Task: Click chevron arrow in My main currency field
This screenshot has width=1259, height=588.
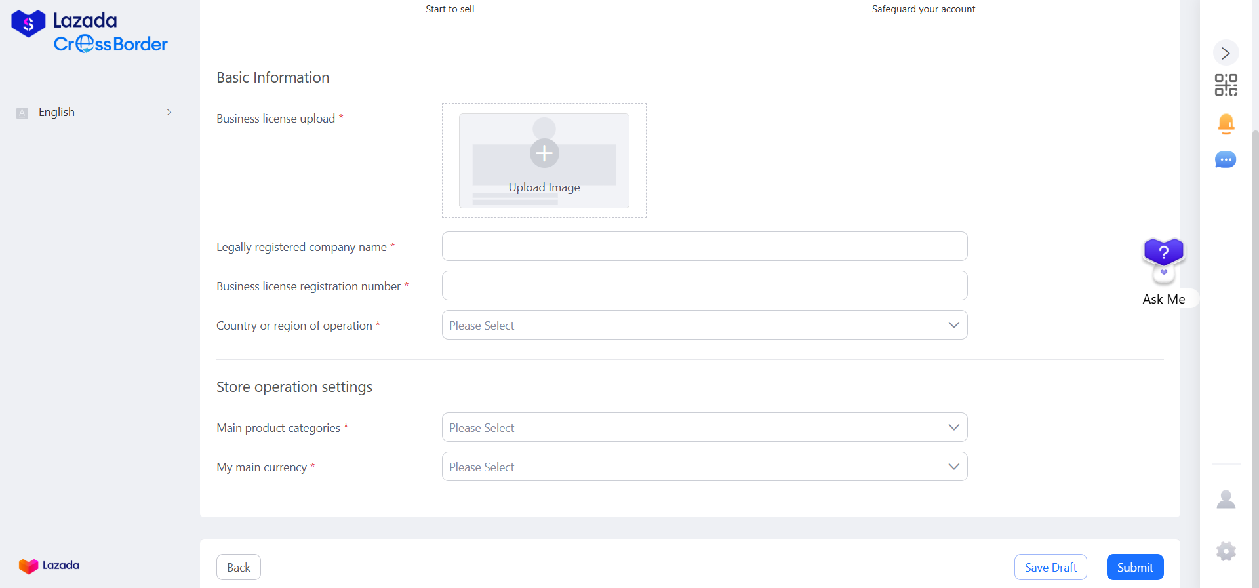Action: point(953,467)
